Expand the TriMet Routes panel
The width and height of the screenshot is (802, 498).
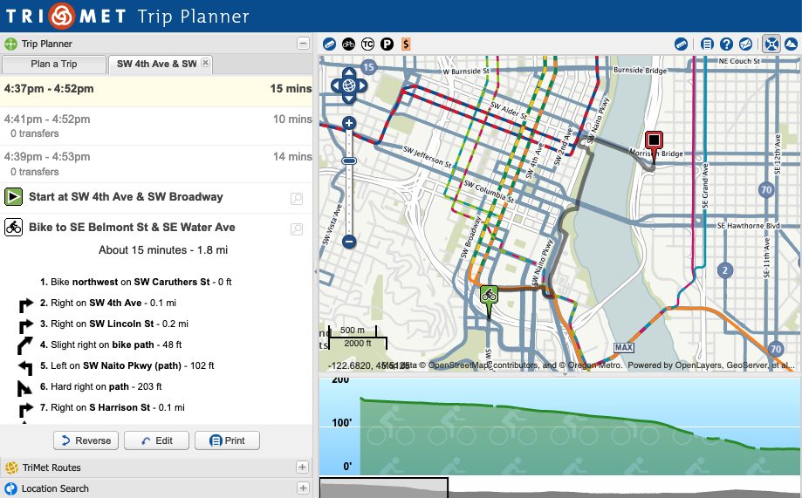tap(302, 467)
